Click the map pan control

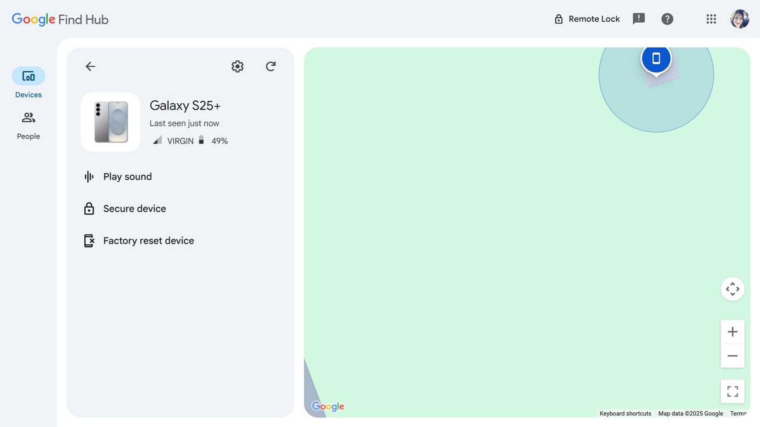pos(732,289)
